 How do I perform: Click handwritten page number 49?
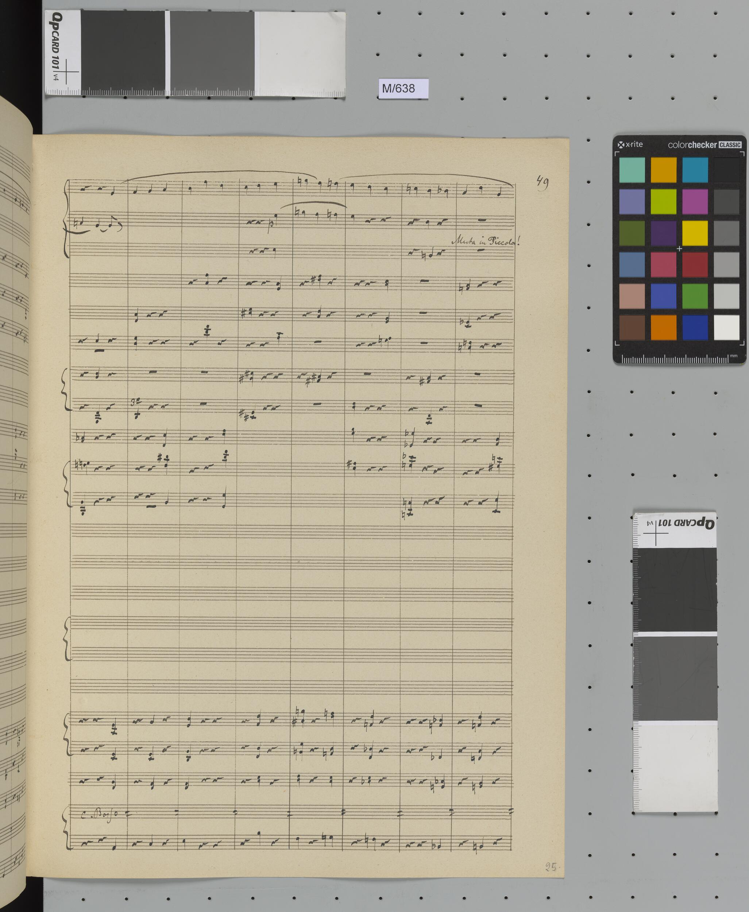[x=543, y=182]
